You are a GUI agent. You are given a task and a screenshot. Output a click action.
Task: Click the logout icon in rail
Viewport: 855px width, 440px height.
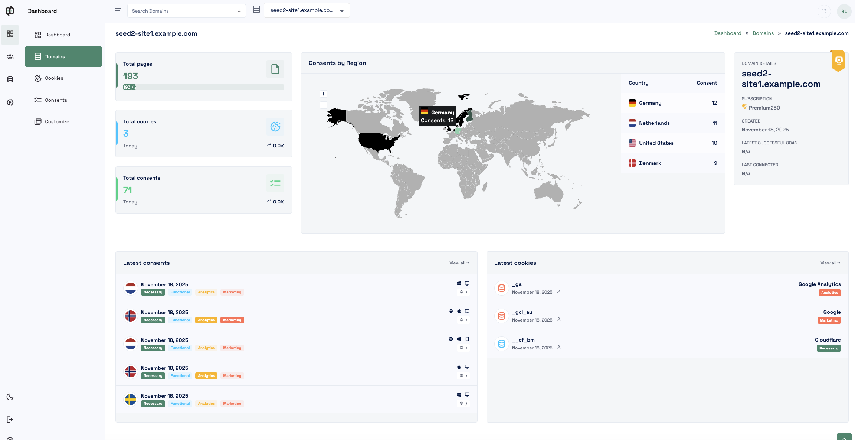(x=10, y=420)
